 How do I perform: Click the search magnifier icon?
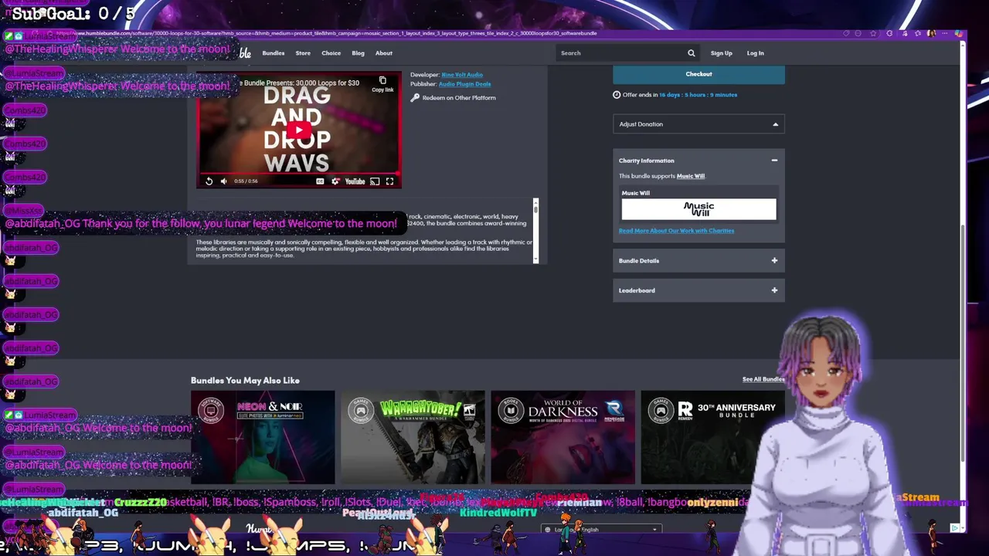[x=692, y=53]
